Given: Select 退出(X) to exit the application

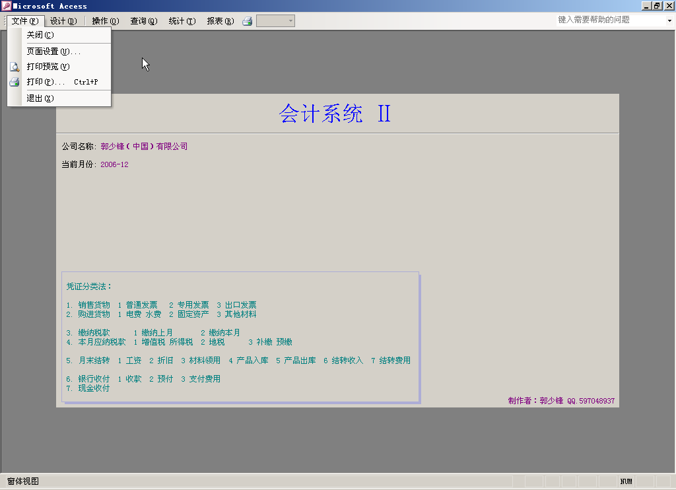Looking at the screenshot, I should (40, 98).
